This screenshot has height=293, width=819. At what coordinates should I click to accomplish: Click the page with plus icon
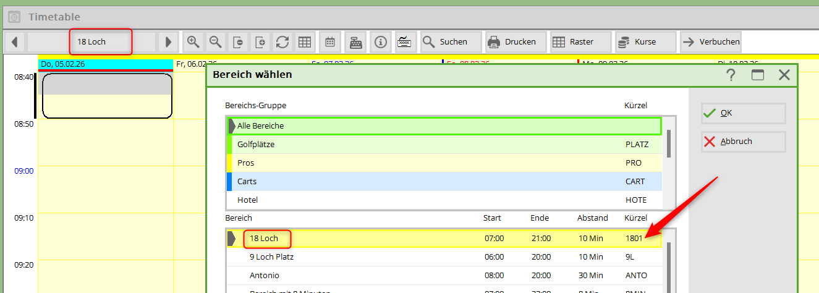(260, 42)
